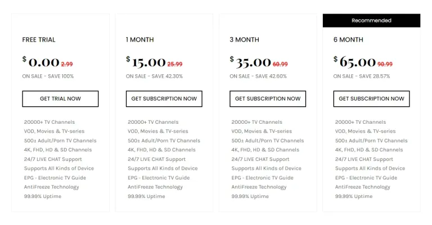Click the 3 MONTH plan heading
Screen dimensions: 432x225
point(244,40)
